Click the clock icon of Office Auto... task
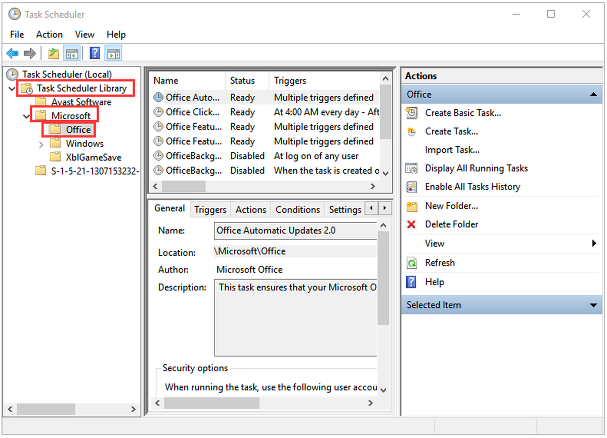The height and width of the screenshot is (438, 607). pos(158,97)
